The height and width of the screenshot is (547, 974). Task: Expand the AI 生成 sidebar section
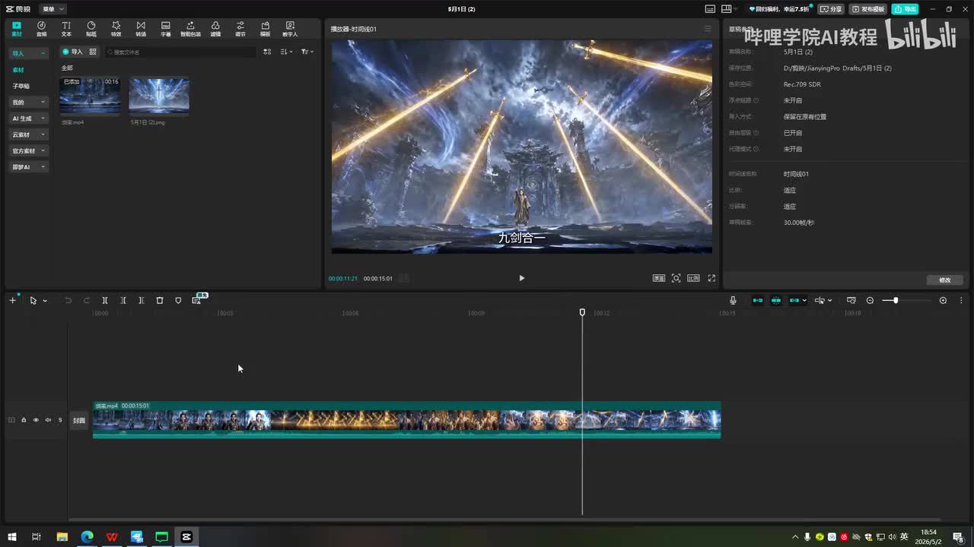point(29,119)
